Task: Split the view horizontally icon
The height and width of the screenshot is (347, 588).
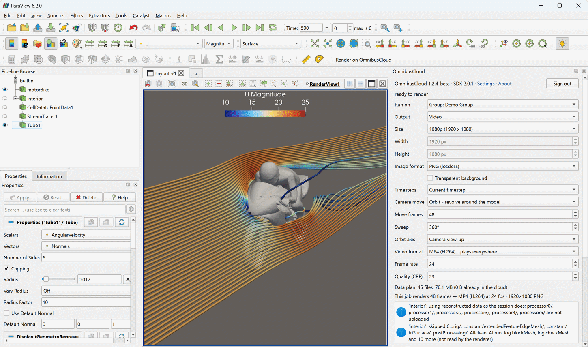Action: pyautogui.click(x=350, y=84)
